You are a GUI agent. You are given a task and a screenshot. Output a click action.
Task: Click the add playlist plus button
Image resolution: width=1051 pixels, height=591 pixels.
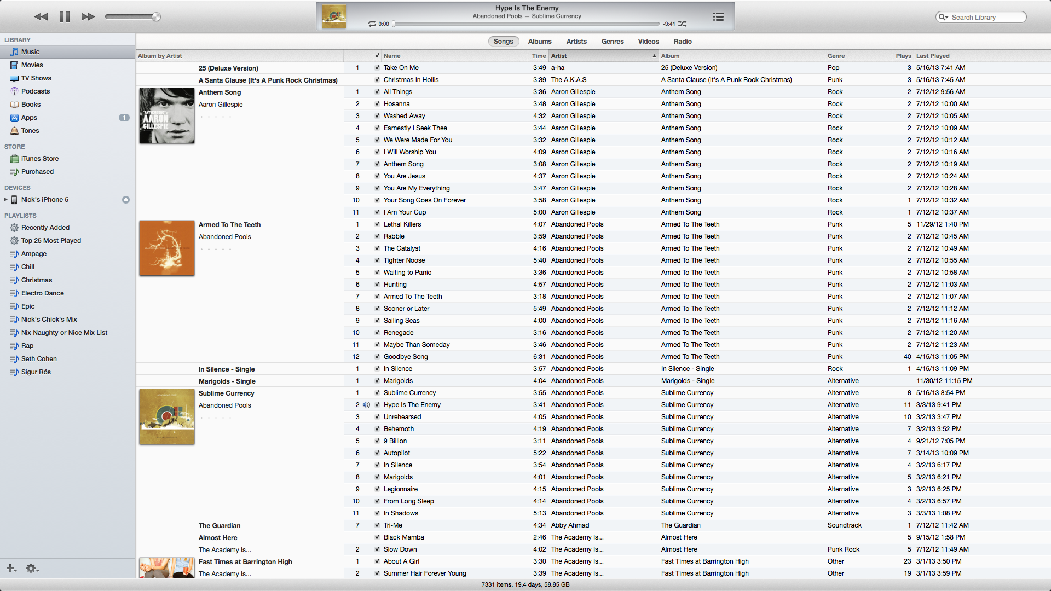point(11,568)
